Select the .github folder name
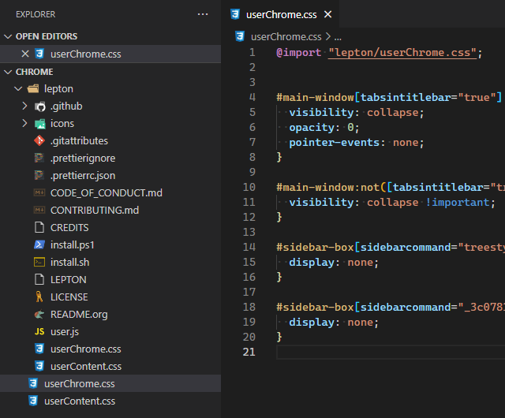This screenshot has width=505, height=418. tap(66, 106)
